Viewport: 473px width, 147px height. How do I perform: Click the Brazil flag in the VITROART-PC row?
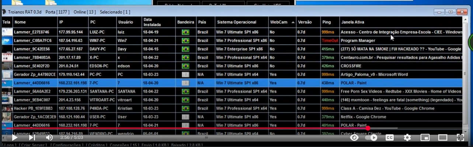(x=185, y=100)
